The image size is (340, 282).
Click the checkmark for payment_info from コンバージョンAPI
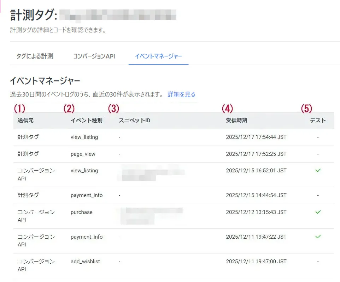(318, 237)
